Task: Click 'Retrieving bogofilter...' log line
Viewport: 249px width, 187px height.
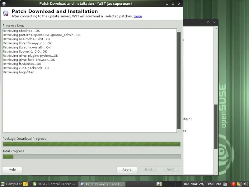Action: pos(20,72)
